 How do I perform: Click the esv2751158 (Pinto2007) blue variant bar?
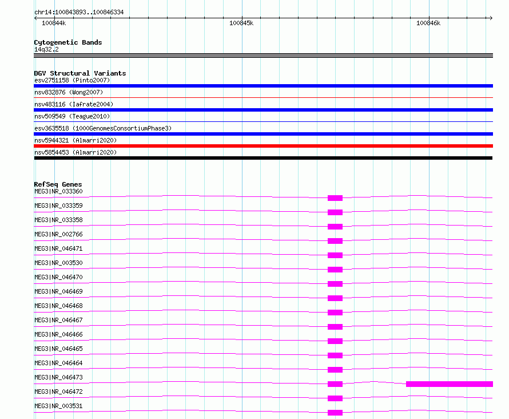tap(263, 86)
